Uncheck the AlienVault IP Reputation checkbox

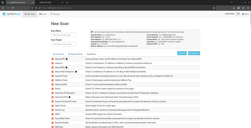coord(52,93)
